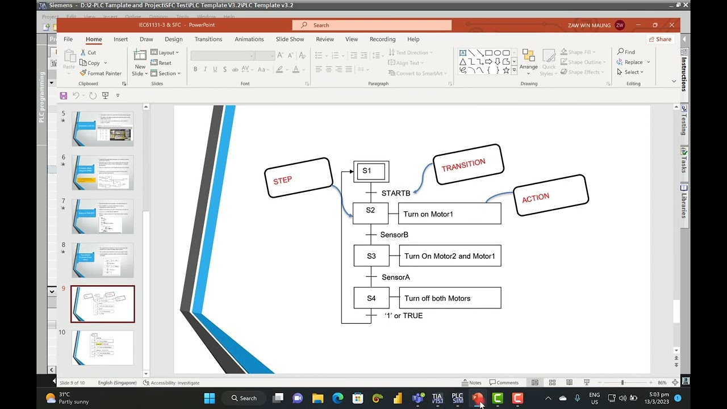
Task: Toggle text Shadow
Action: coord(225,69)
